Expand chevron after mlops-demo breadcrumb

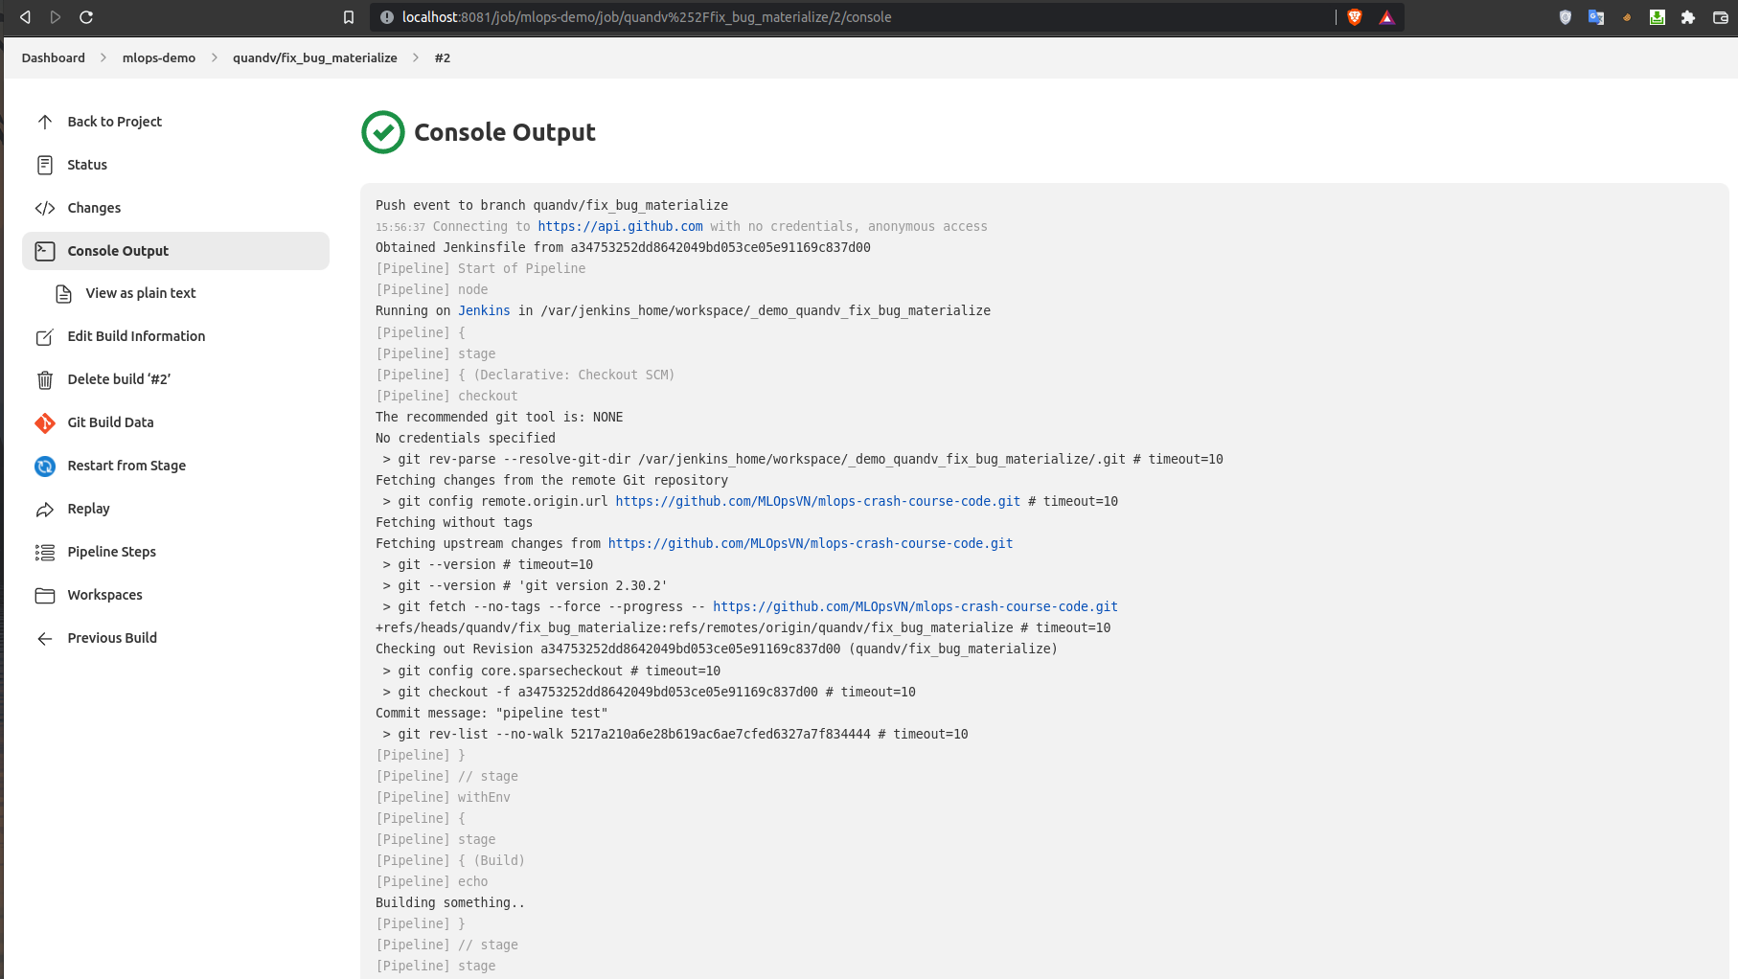tap(215, 57)
